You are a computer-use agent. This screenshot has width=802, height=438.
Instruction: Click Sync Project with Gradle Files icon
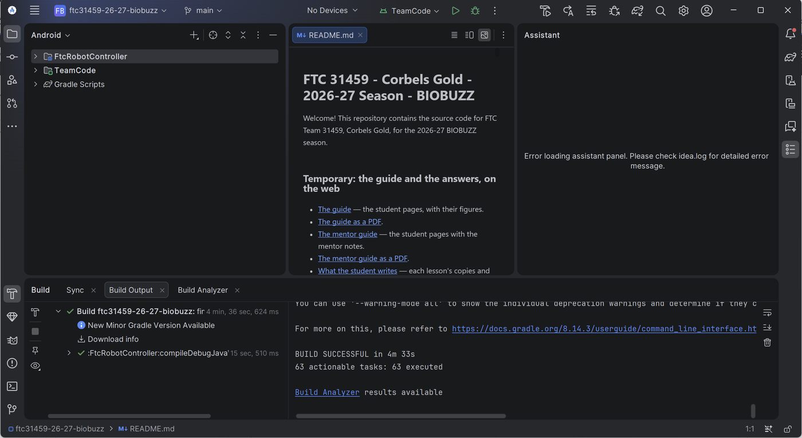[x=637, y=11]
